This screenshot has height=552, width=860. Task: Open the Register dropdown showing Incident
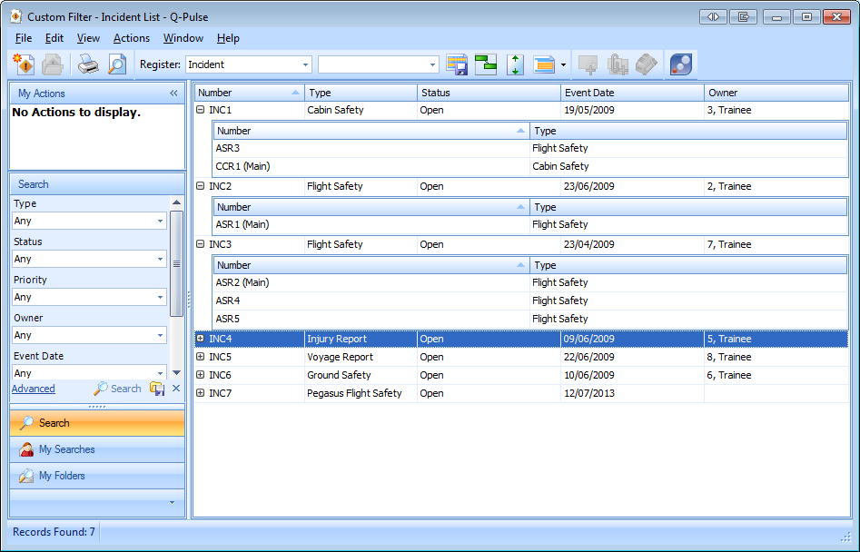tap(305, 64)
